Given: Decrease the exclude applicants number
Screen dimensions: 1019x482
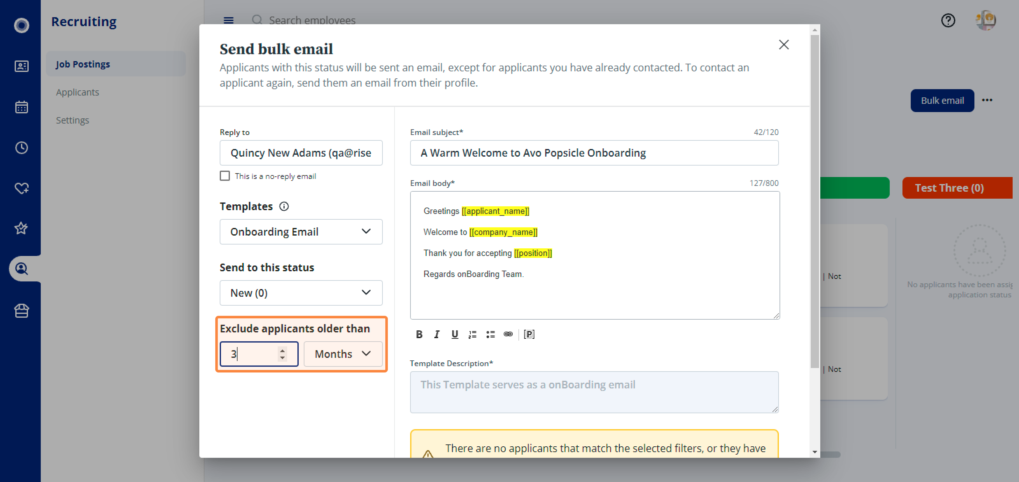Looking at the screenshot, I should coord(282,358).
